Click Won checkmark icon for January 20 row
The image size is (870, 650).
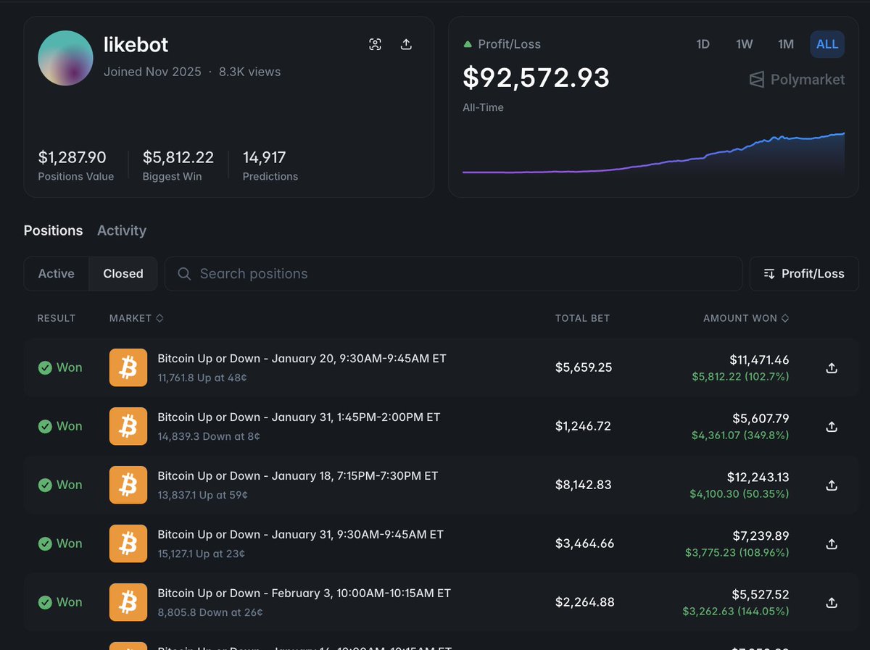click(45, 367)
